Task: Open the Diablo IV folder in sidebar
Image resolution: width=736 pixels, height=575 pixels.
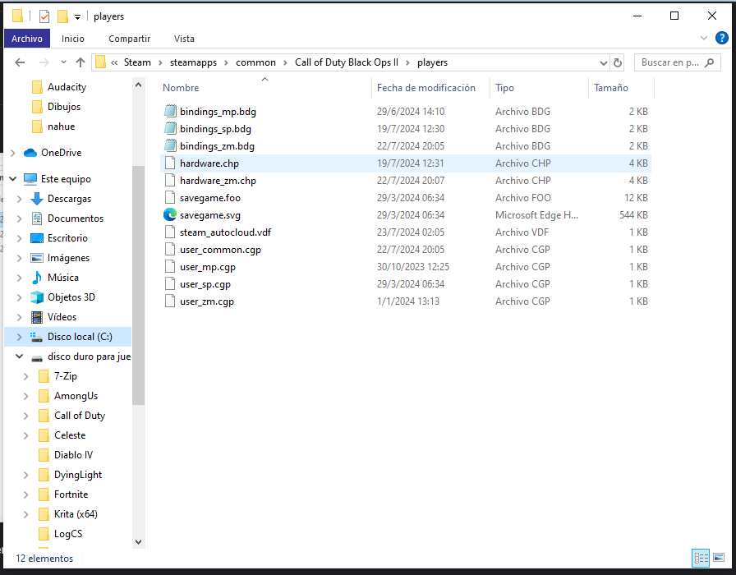Action: 66,455
